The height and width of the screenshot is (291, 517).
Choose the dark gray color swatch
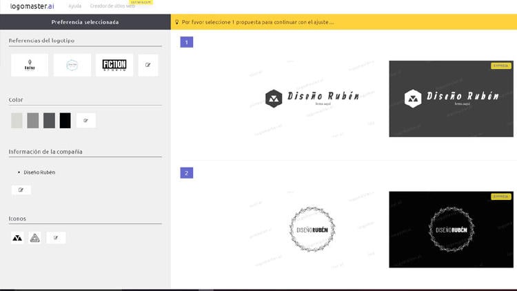tap(49, 121)
